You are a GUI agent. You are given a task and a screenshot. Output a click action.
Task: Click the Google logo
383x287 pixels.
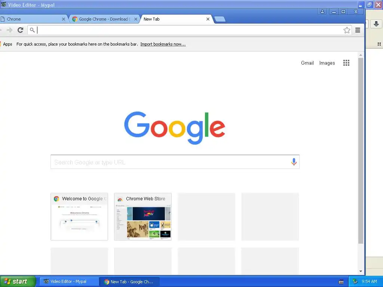(x=175, y=128)
